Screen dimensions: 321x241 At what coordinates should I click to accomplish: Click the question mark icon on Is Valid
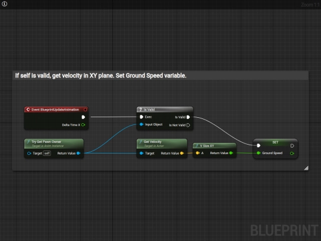(140, 109)
